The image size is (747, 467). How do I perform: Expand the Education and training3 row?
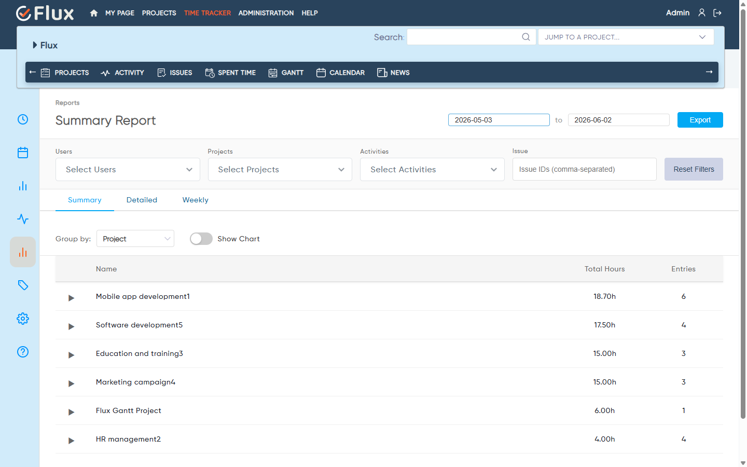(71, 355)
